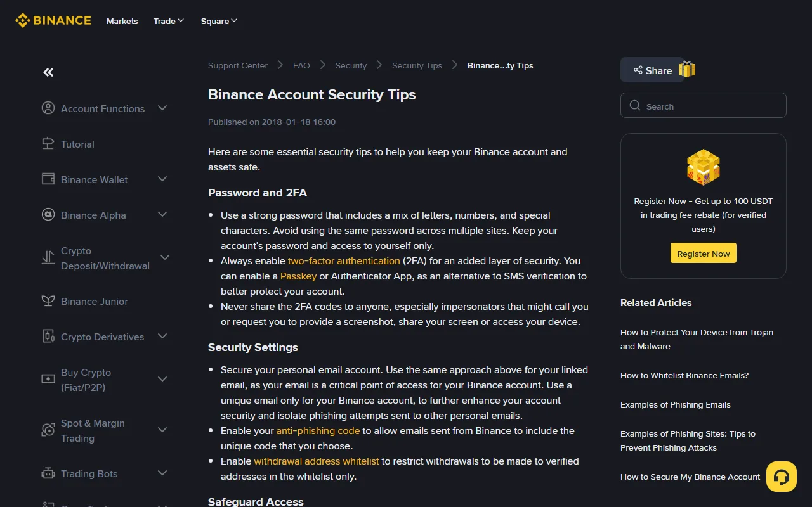Click the search magnifier icon
Screen dimensions: 812x507
click(x=635, y=106)
